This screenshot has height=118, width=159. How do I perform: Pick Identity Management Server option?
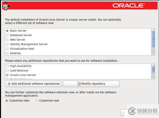coord(7,44)
